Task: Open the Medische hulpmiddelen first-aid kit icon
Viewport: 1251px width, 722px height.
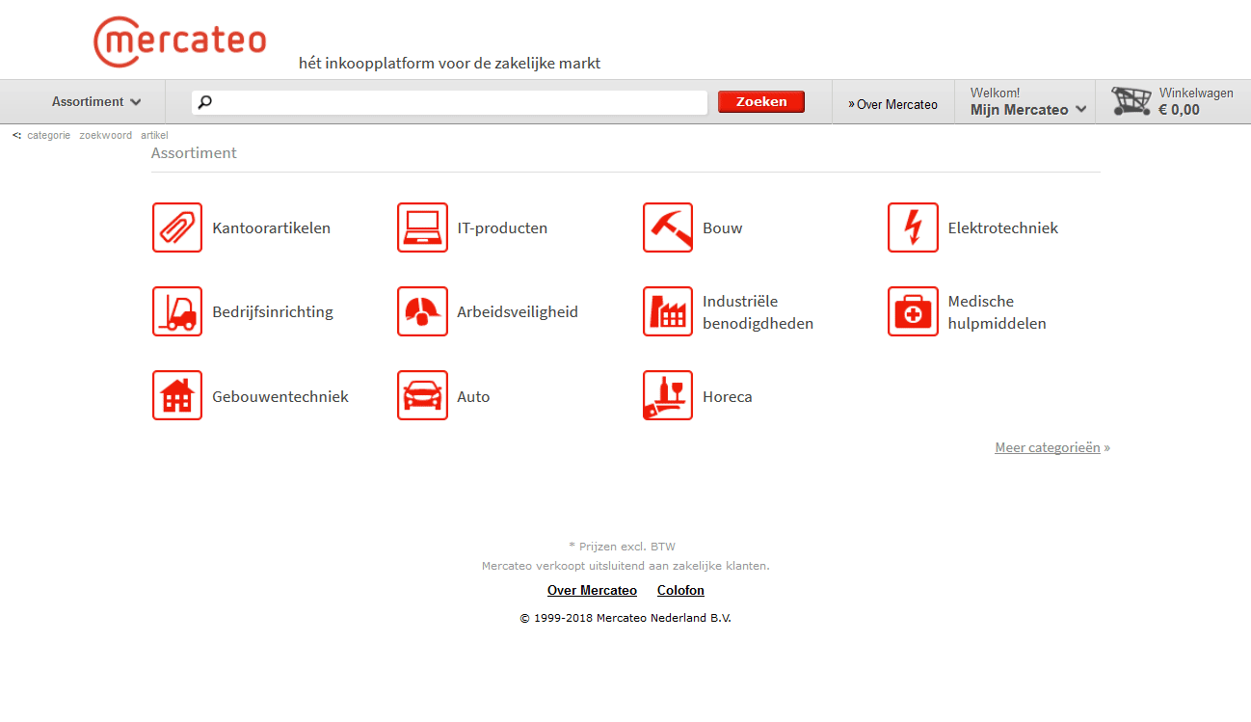Action: [x=913, y=311]
